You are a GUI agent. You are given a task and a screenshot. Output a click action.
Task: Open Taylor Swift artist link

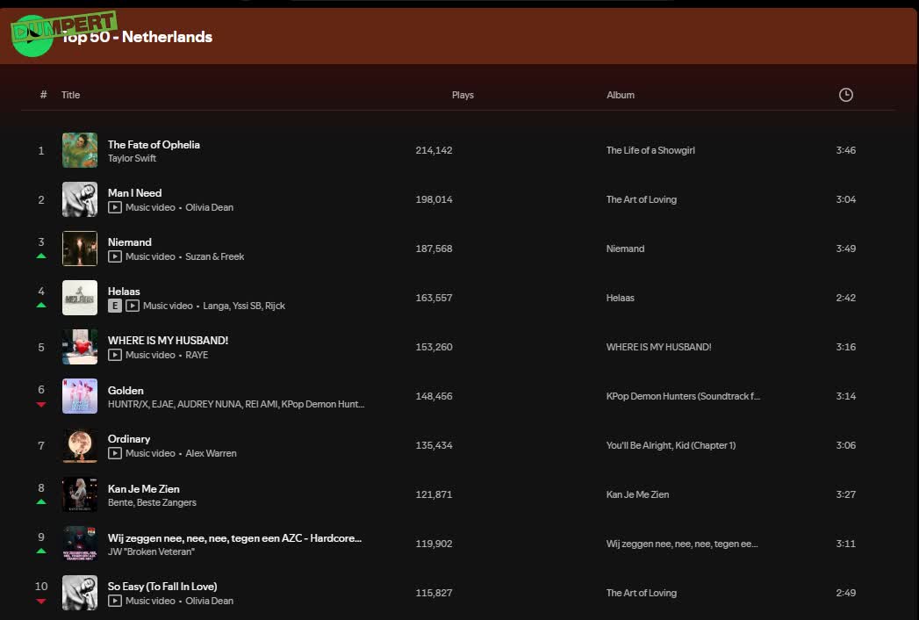[x=132, y=158]
